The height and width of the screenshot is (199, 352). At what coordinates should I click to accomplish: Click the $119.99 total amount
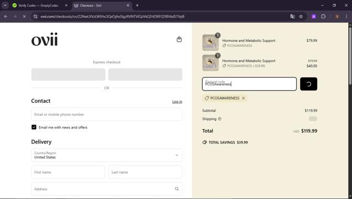click(x=309, y=131)
